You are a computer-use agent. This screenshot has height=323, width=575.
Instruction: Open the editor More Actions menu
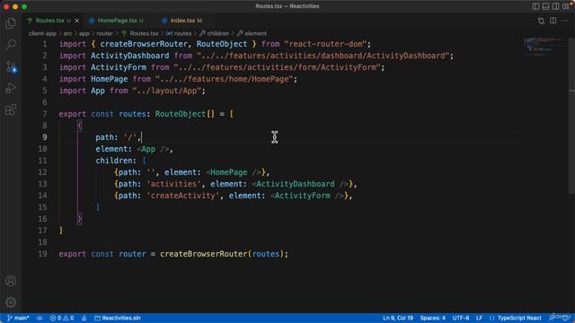click(565, 21)
